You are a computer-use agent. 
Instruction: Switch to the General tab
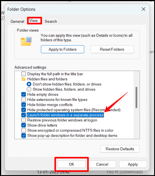pos(17,21)
